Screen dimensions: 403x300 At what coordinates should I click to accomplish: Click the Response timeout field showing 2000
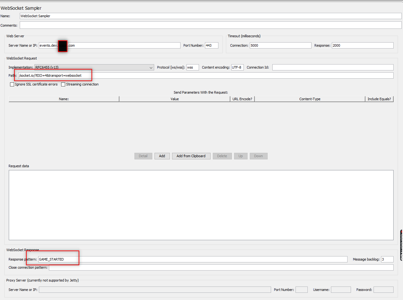tap(363, 45)
